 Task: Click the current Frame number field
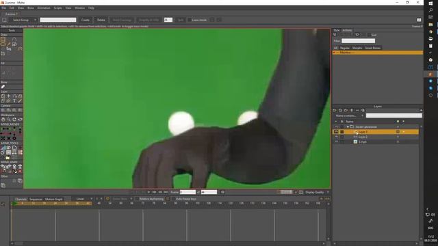point(188,192)
